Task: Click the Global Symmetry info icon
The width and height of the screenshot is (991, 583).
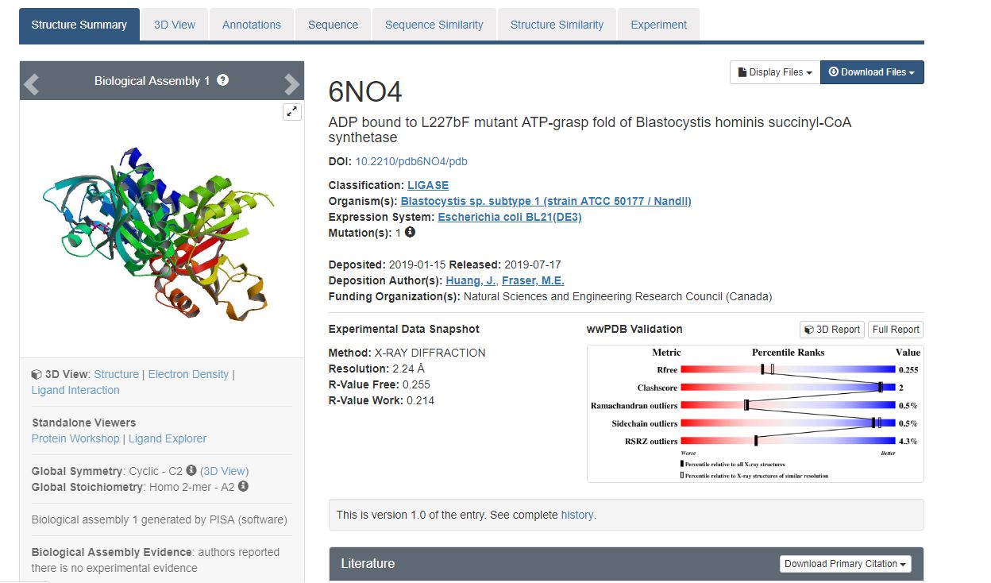Action: click(191, 470)
